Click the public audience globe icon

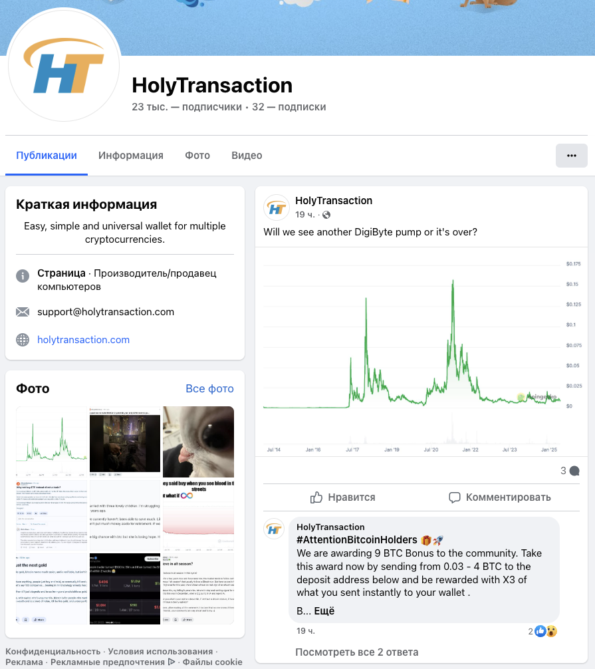coord(326,215)
